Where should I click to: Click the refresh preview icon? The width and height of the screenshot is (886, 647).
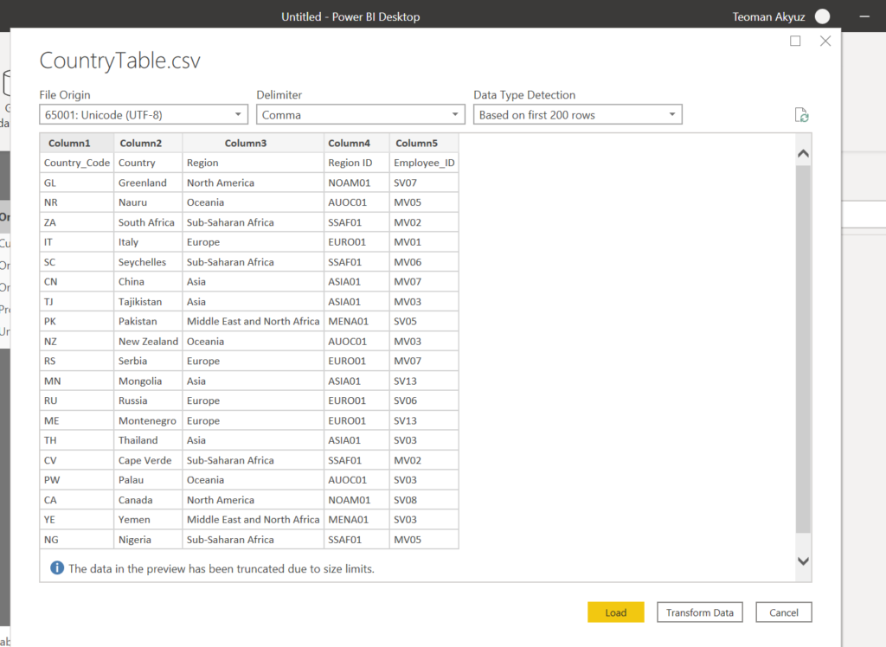click(x=801, y=116)
